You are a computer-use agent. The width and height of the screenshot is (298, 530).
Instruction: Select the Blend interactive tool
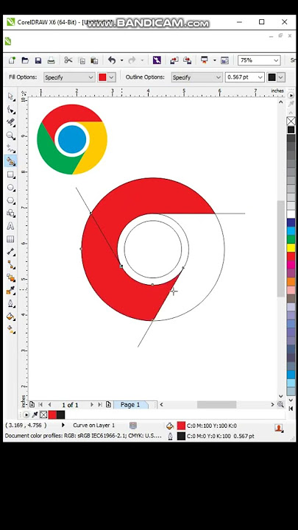[11, 278]
